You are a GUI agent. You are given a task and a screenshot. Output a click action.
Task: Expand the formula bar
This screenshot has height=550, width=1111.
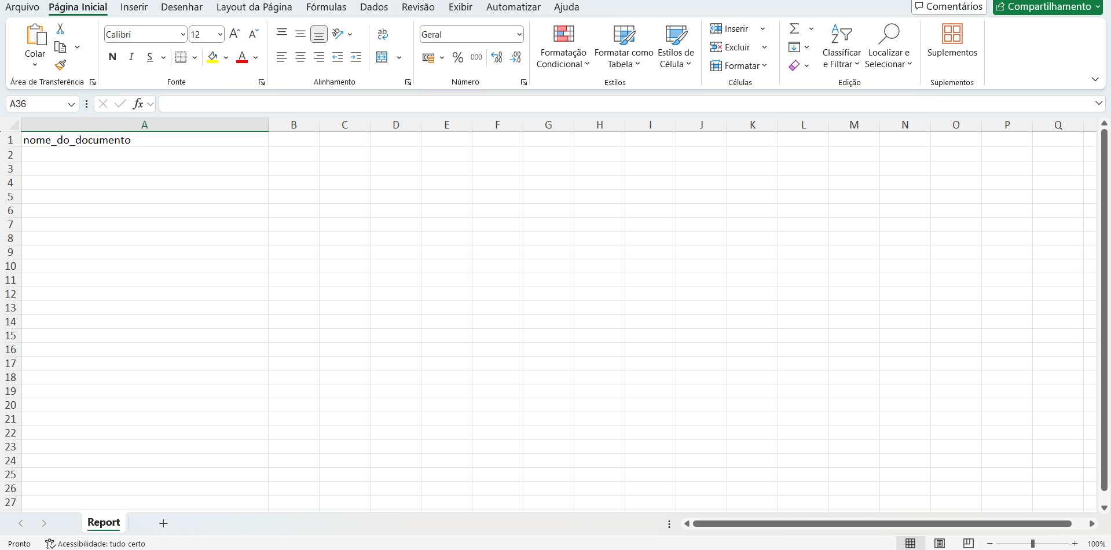pyautogui.click(x=1099, y=103)
